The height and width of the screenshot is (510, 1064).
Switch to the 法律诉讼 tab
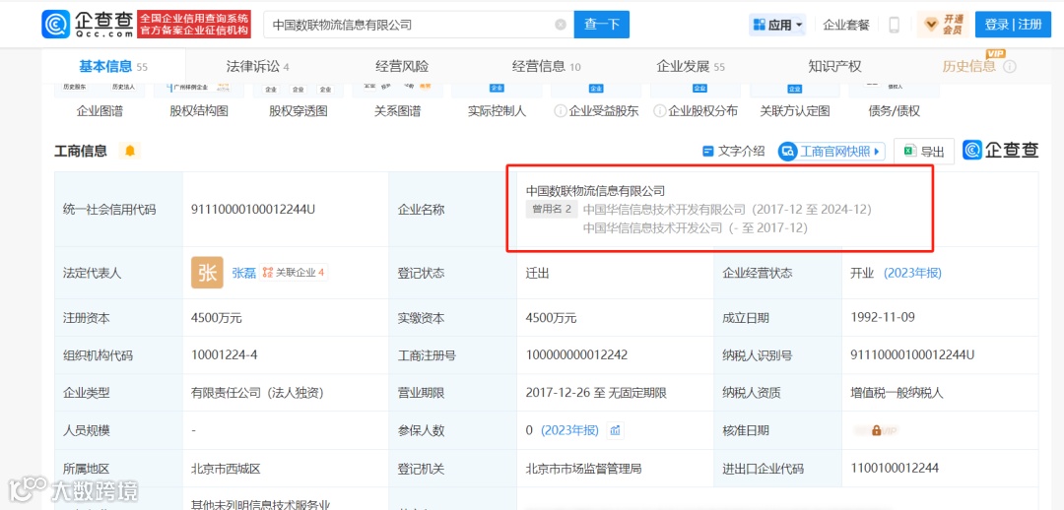(257, 67)
